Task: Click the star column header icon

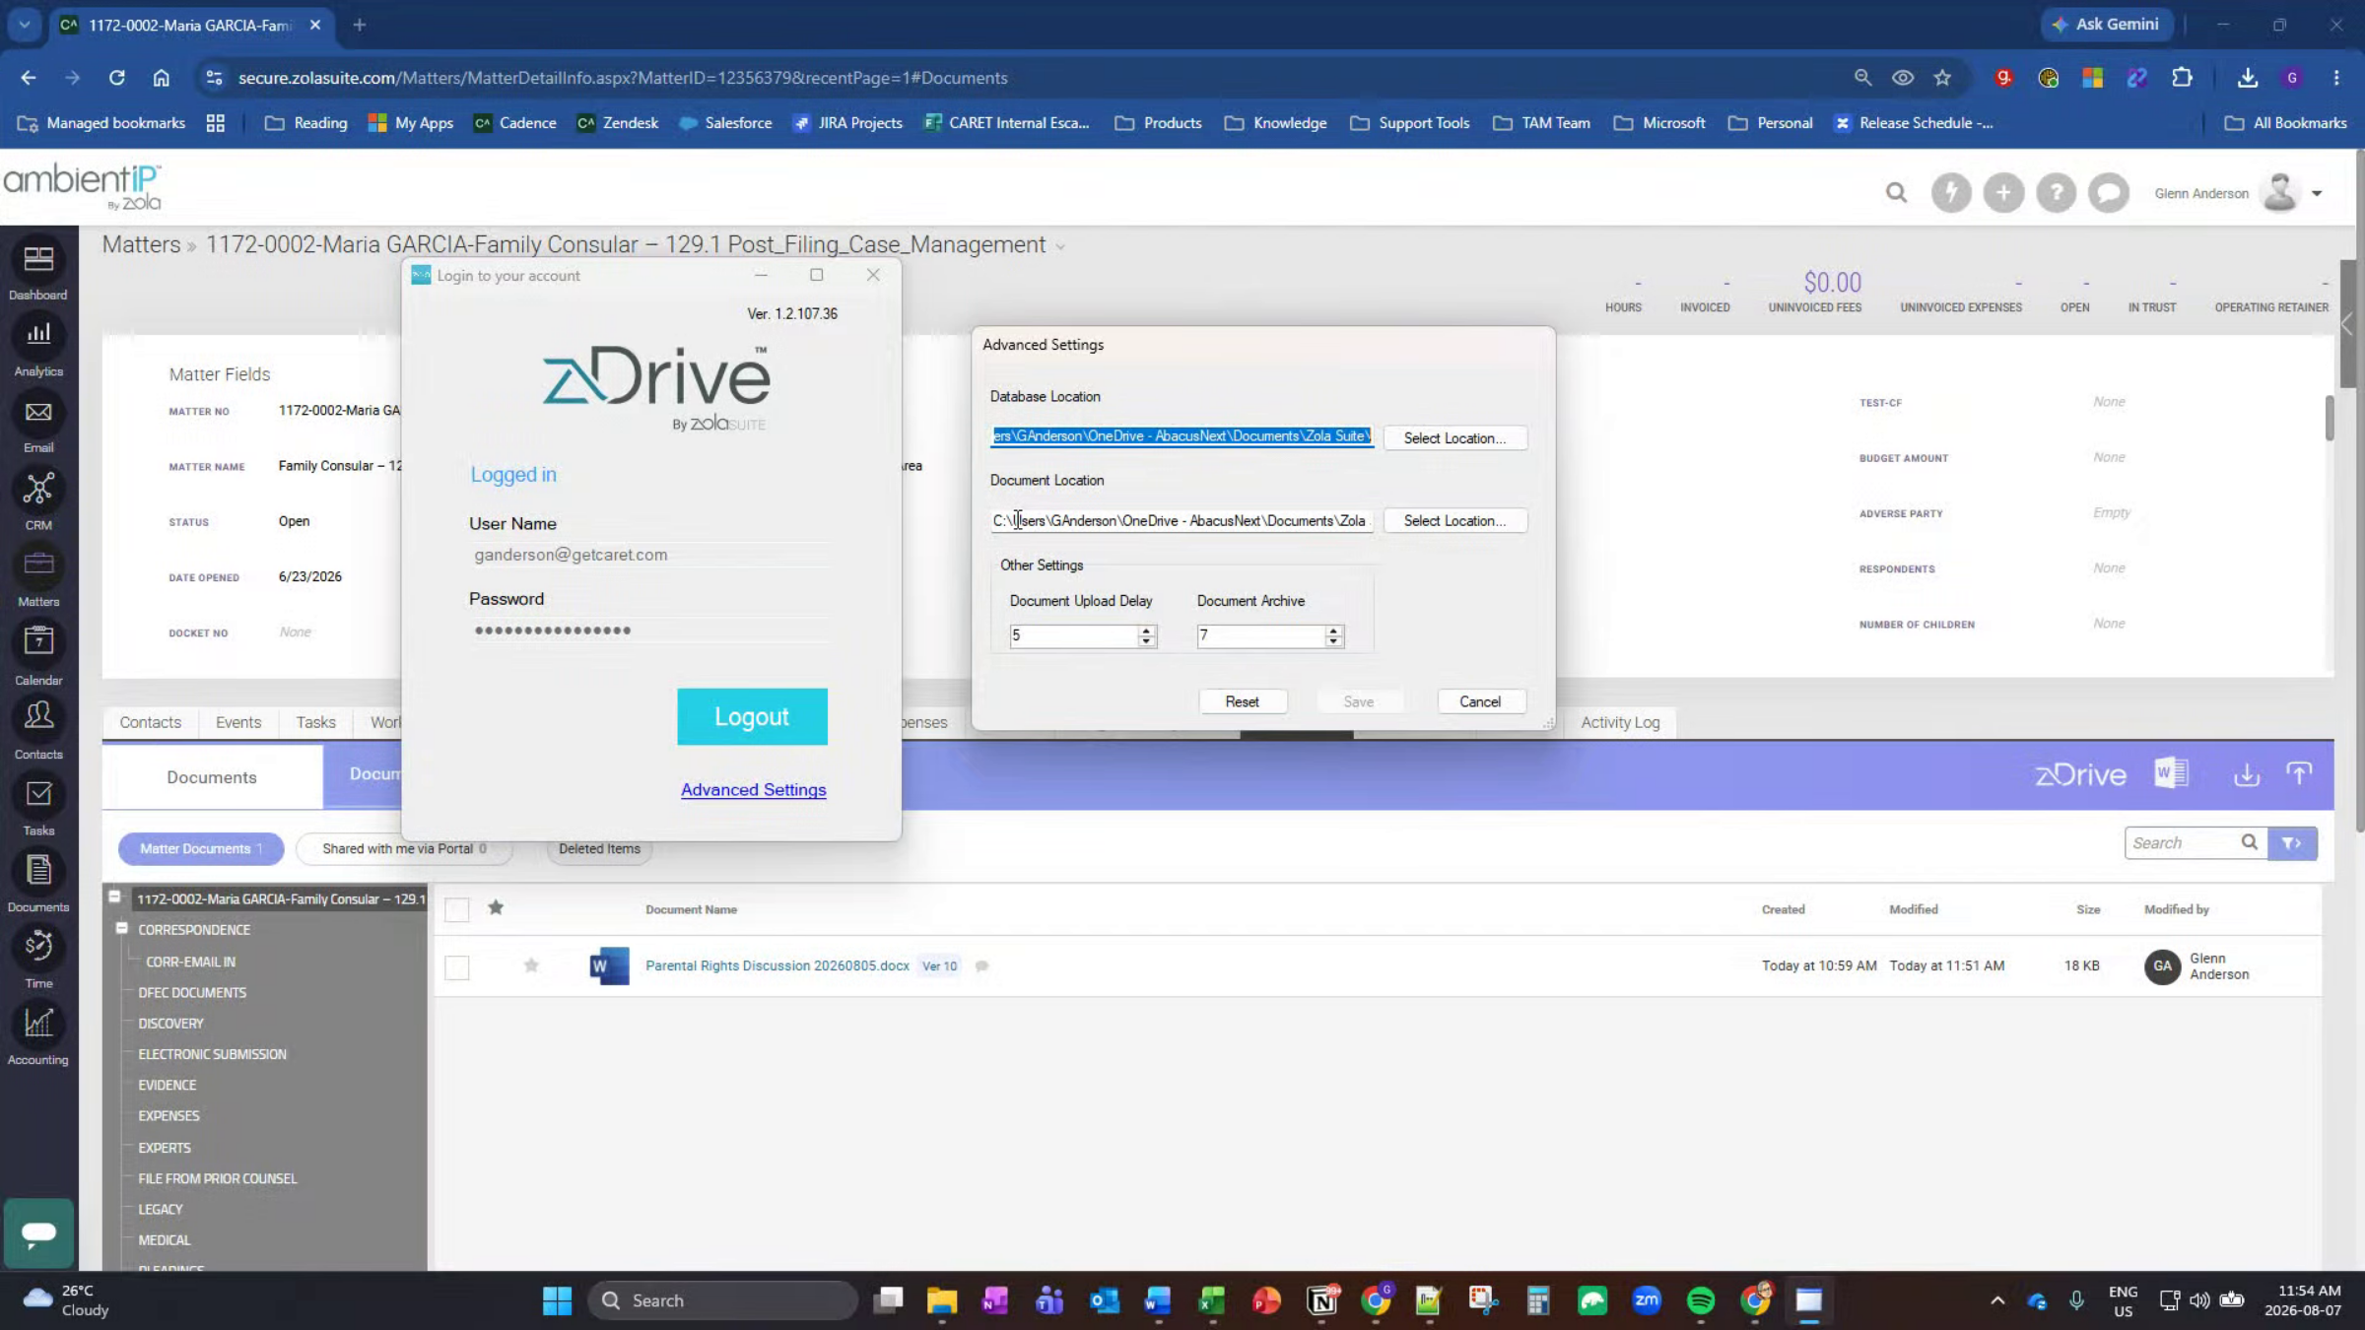Action: (x=496, y=908)
